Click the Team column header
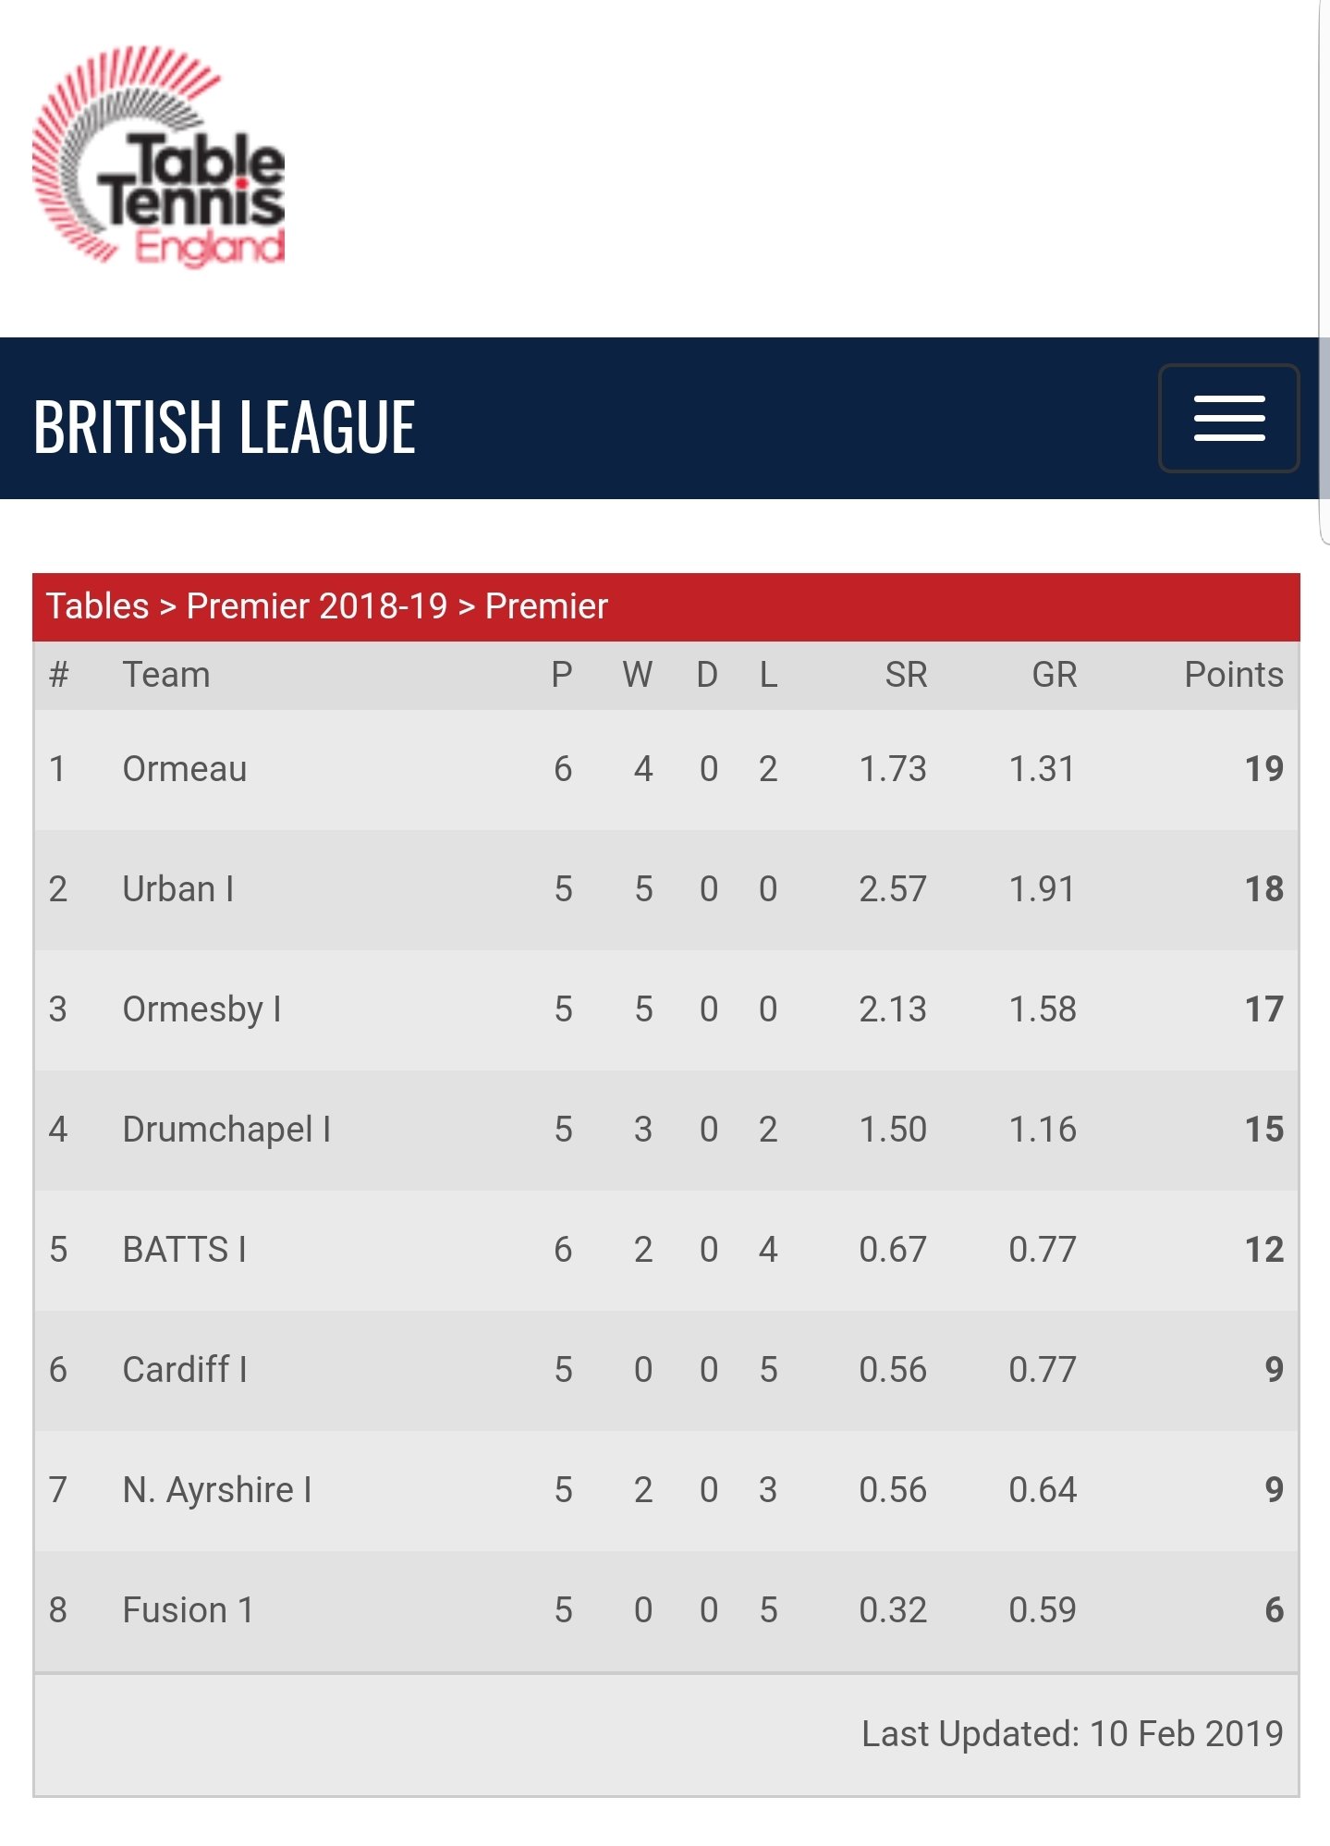 (x=166, y=675)
